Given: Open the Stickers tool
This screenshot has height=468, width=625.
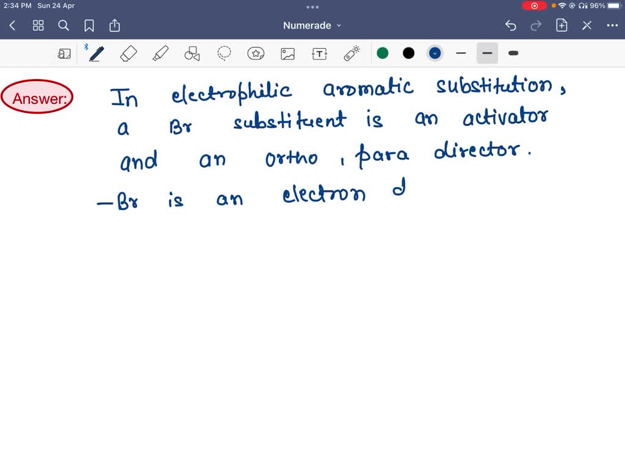Looking at the screenshot, I should click(x=256, y=53).
